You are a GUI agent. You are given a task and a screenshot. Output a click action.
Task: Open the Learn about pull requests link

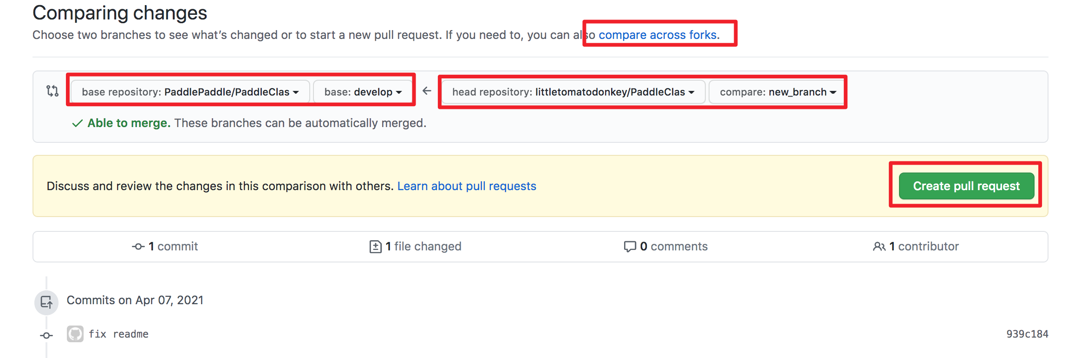click(467, 186)
